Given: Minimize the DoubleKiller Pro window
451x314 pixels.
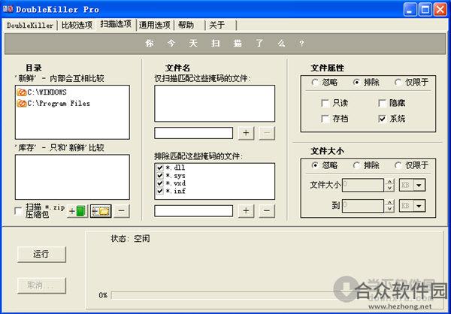Looking at the screenshot, I should [x=410, y=10].
